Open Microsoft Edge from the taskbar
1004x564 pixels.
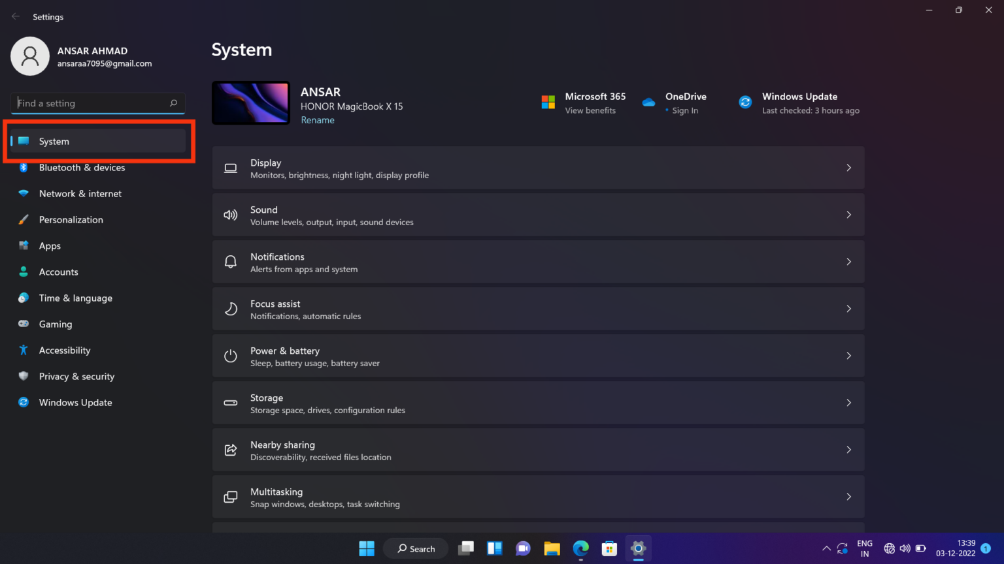[580, 548]
